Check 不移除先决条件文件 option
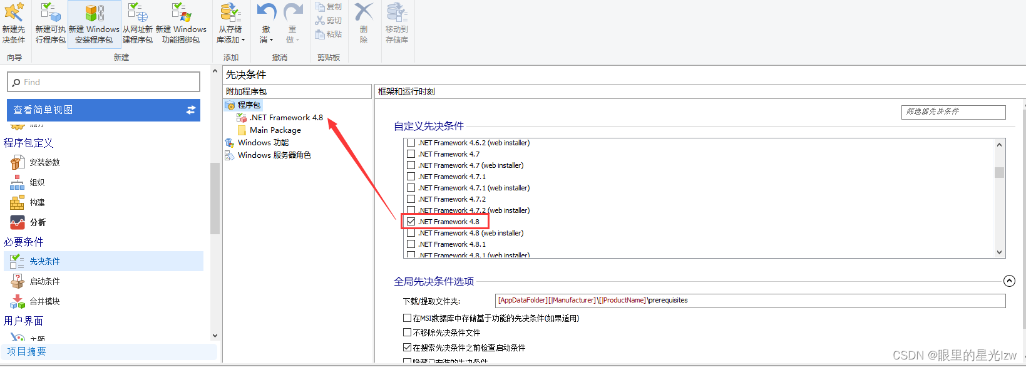Screen dimensions: 1026x367 pos(408,333)
